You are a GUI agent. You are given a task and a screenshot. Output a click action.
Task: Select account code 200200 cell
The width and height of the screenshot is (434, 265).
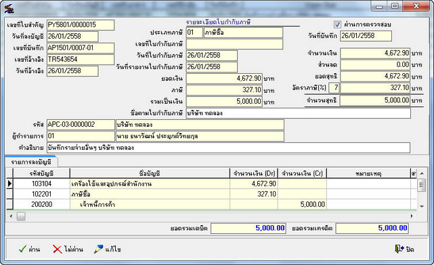[41, 204]
